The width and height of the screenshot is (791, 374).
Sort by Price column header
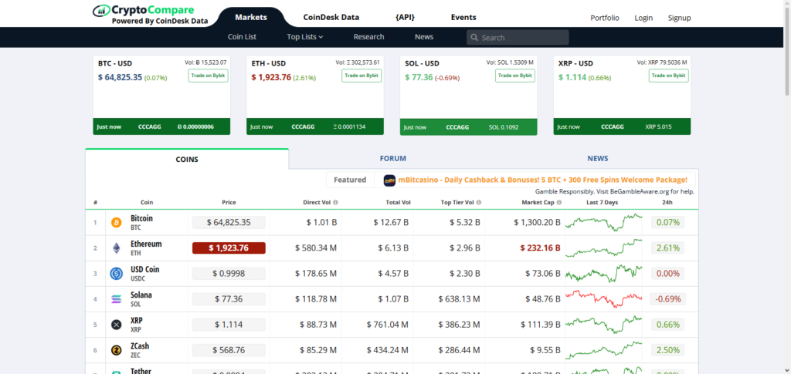point(229,202)
